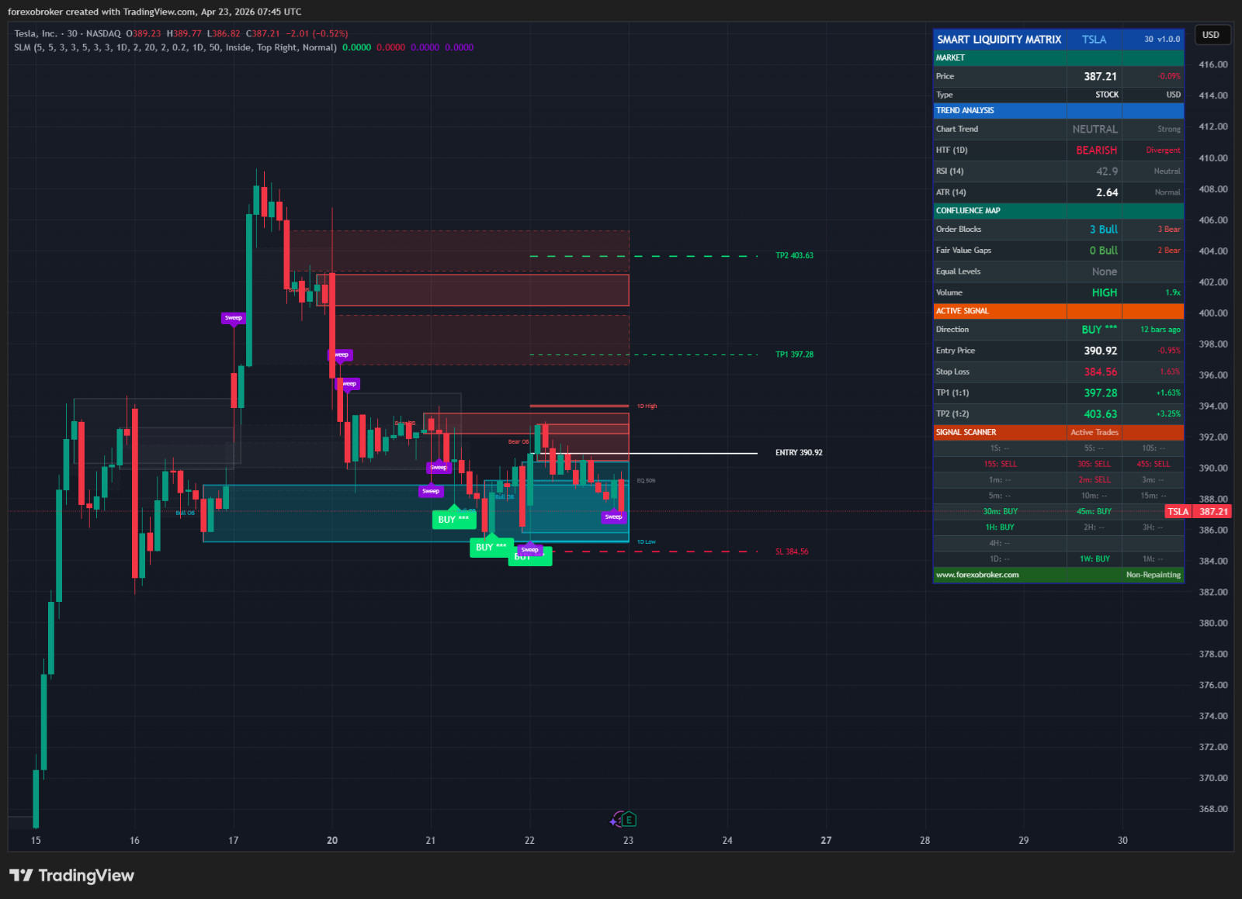Click the '3 Bull' Order Blocks cell

(1103, 230)
